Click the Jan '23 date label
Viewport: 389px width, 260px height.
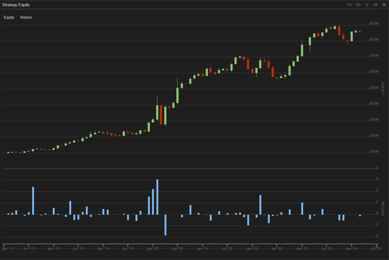tap(302, 249)
